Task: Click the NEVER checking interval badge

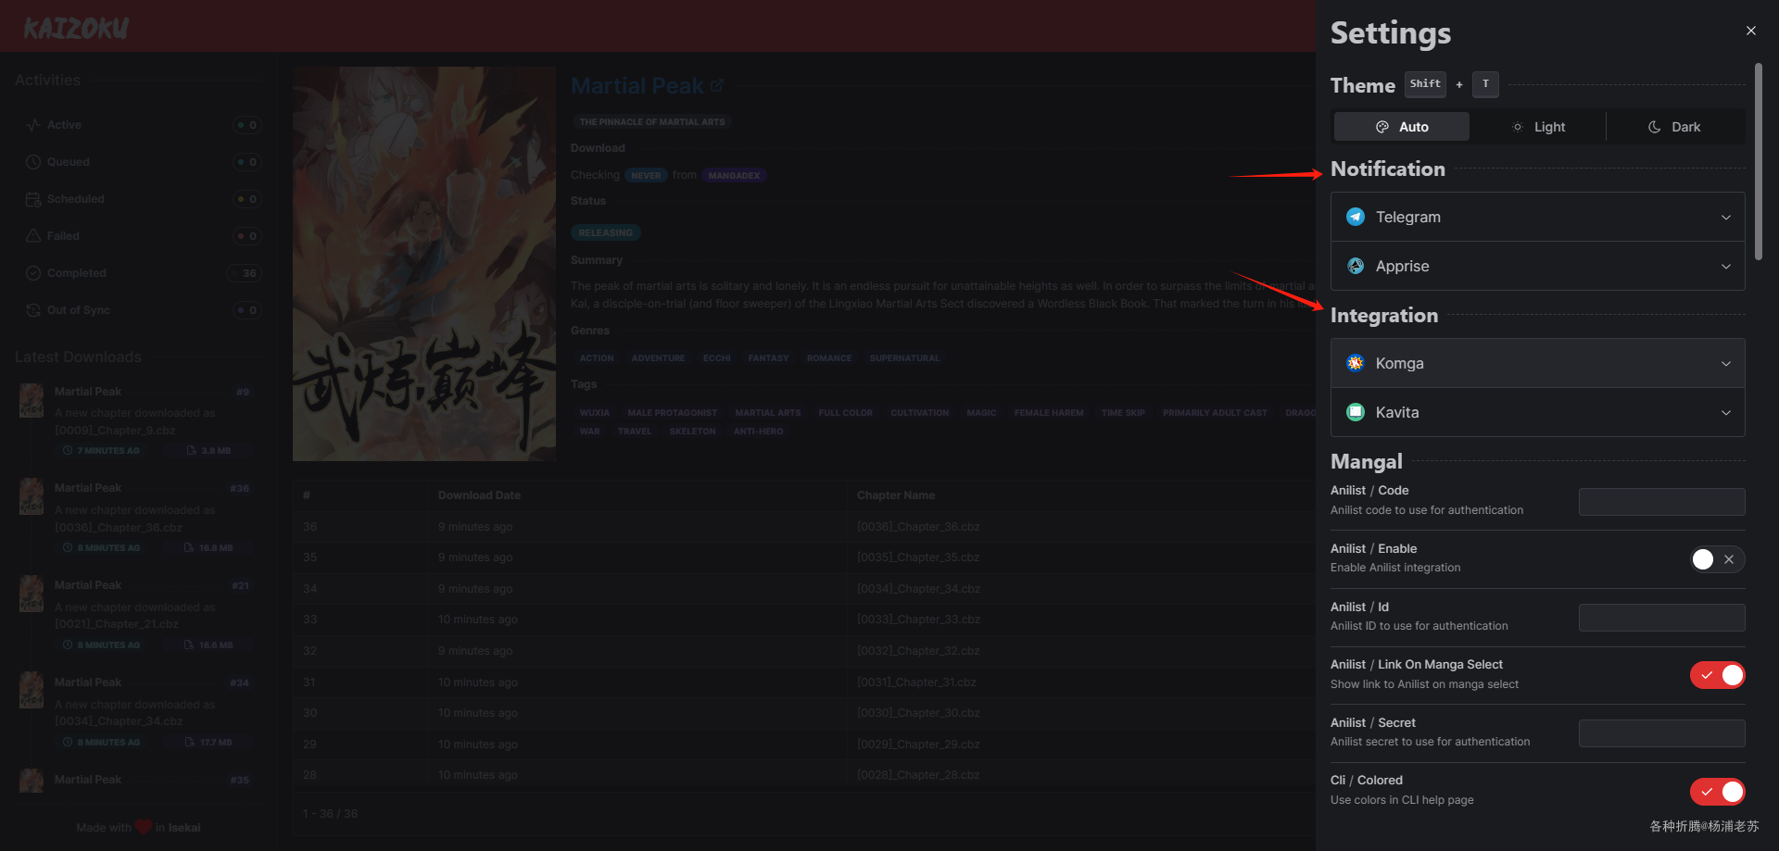Action: pyautogui.click(x=647, y=175)
